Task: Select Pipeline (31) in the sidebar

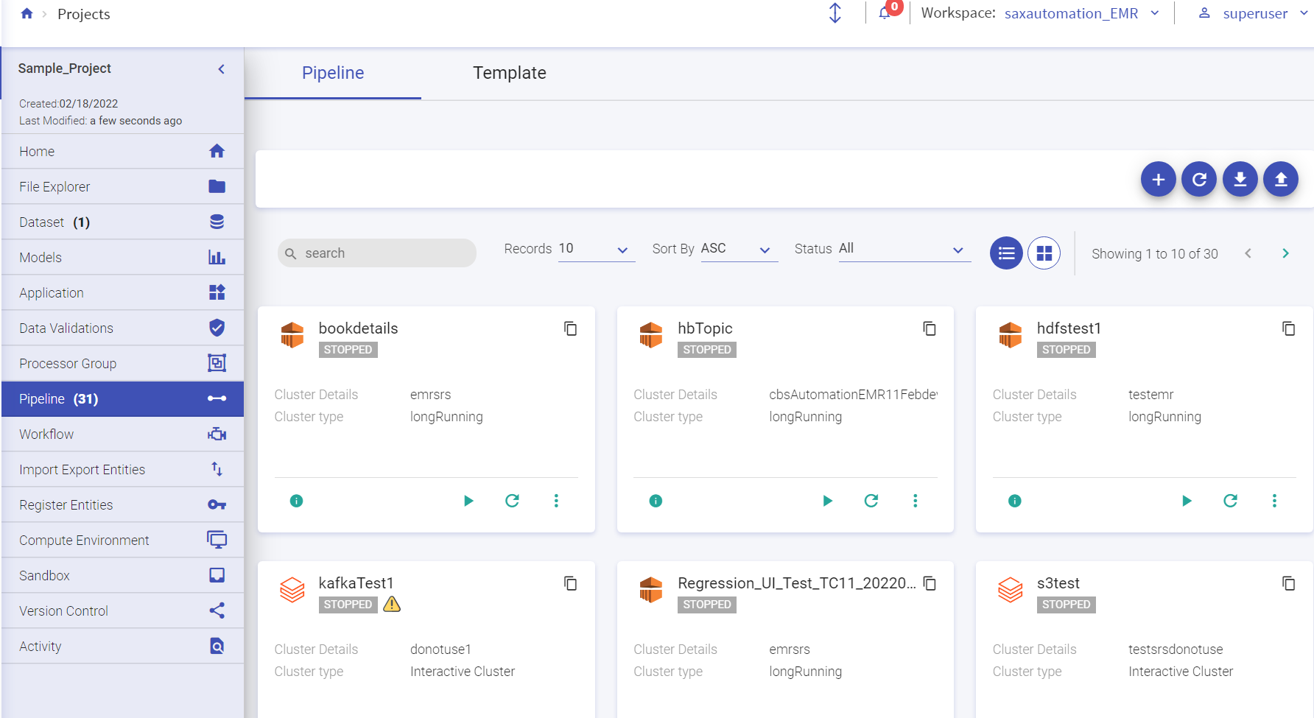Action: point(122,398)
